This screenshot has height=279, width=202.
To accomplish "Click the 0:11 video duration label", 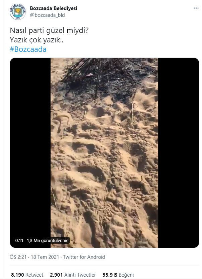I will (x=19, y=241).
